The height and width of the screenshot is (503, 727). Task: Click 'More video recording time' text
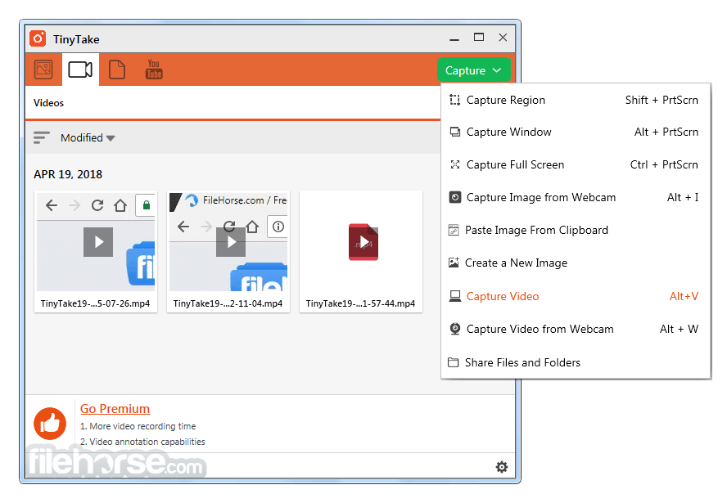coord(142,426)
